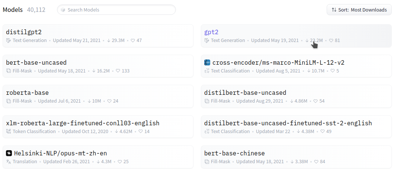Click the Fill-Mask icon under distilbert-base-uncased

pos(207,101)
